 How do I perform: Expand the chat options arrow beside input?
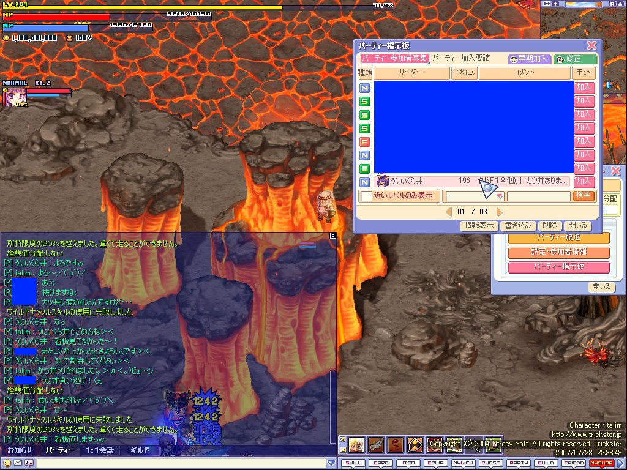(331, 463)
